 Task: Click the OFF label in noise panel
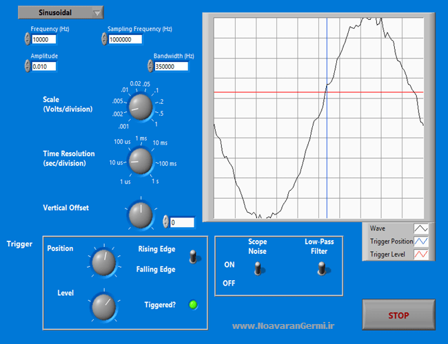click(x=229, y=283)
